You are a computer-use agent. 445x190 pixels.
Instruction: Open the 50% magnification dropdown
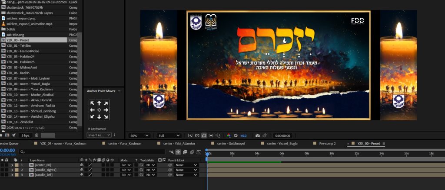point(139,135)
